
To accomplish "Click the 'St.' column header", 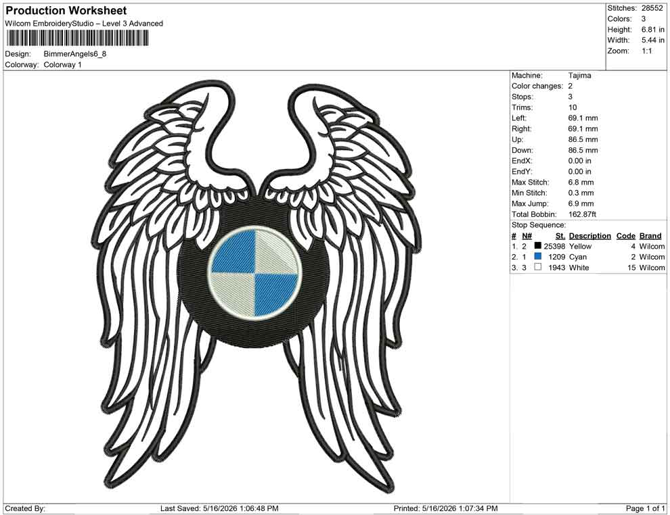I will click(x=560, y=236).
